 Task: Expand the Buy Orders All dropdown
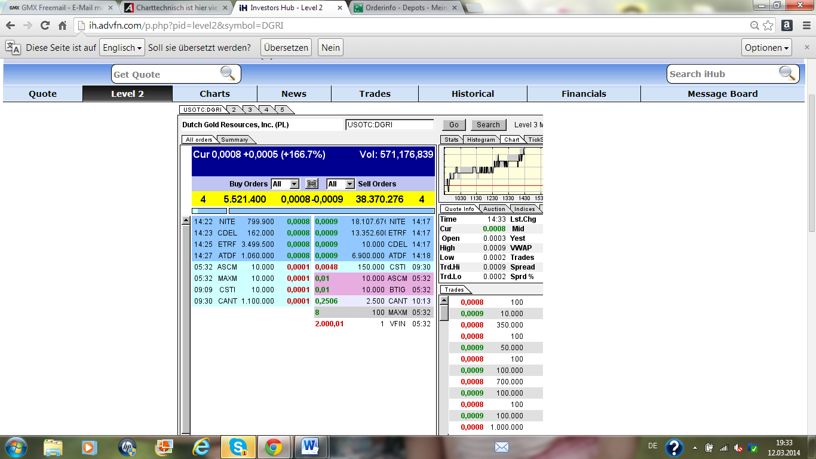pyautogui.click(x=285, y=184)
